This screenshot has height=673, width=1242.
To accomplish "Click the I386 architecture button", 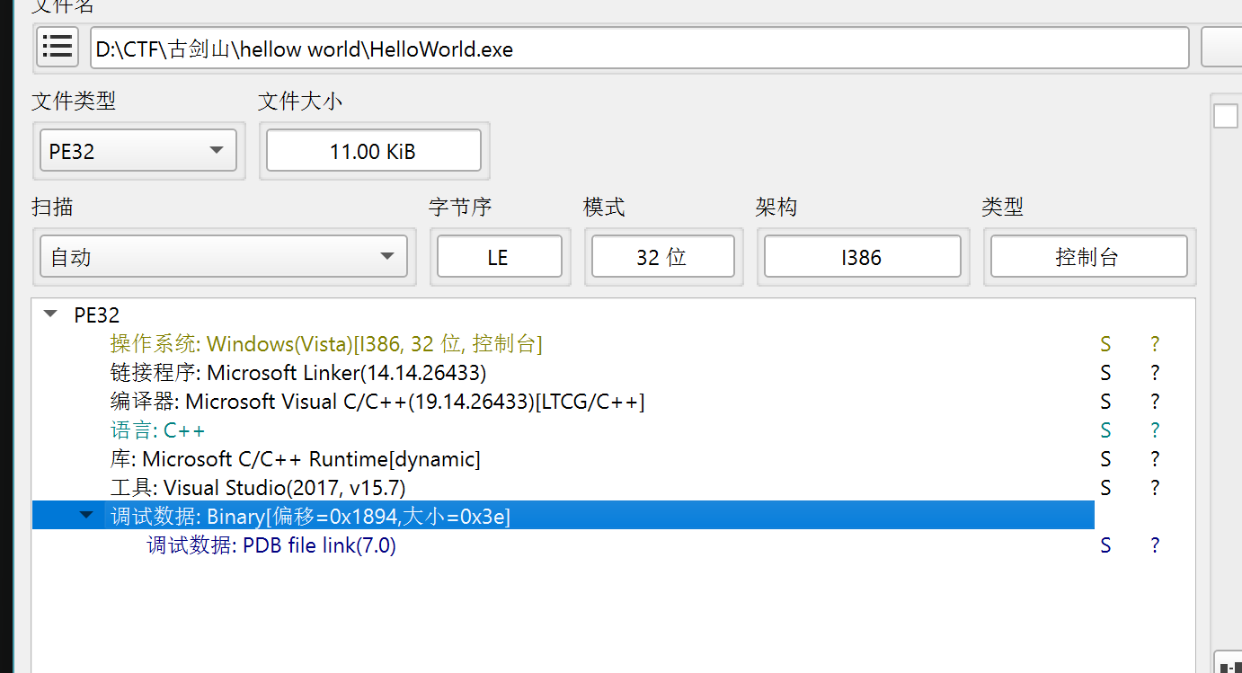I will click(x=862, y=257).
